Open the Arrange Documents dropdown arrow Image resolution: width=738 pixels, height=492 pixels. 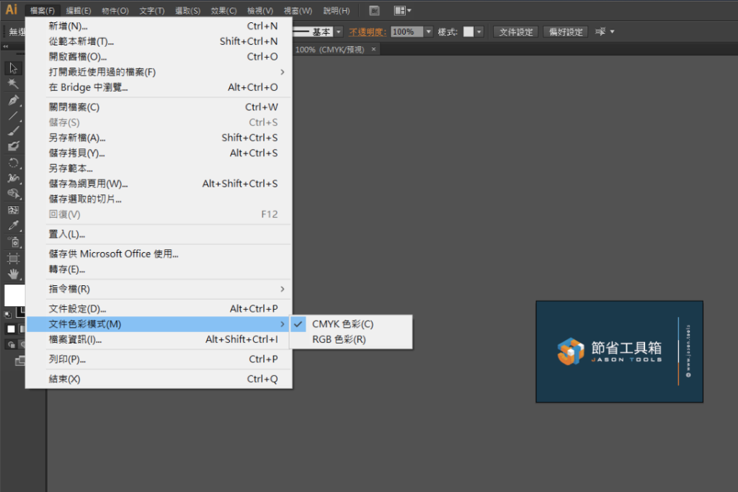click(x=409, y=10)
